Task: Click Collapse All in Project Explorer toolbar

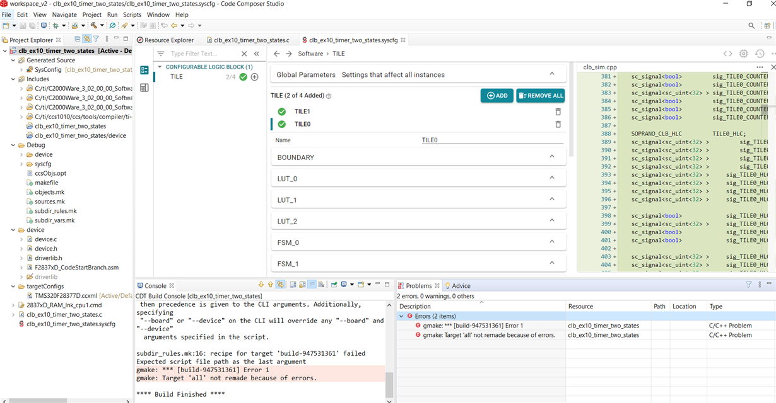Action: pyautogui.click(x=78, y=40)
